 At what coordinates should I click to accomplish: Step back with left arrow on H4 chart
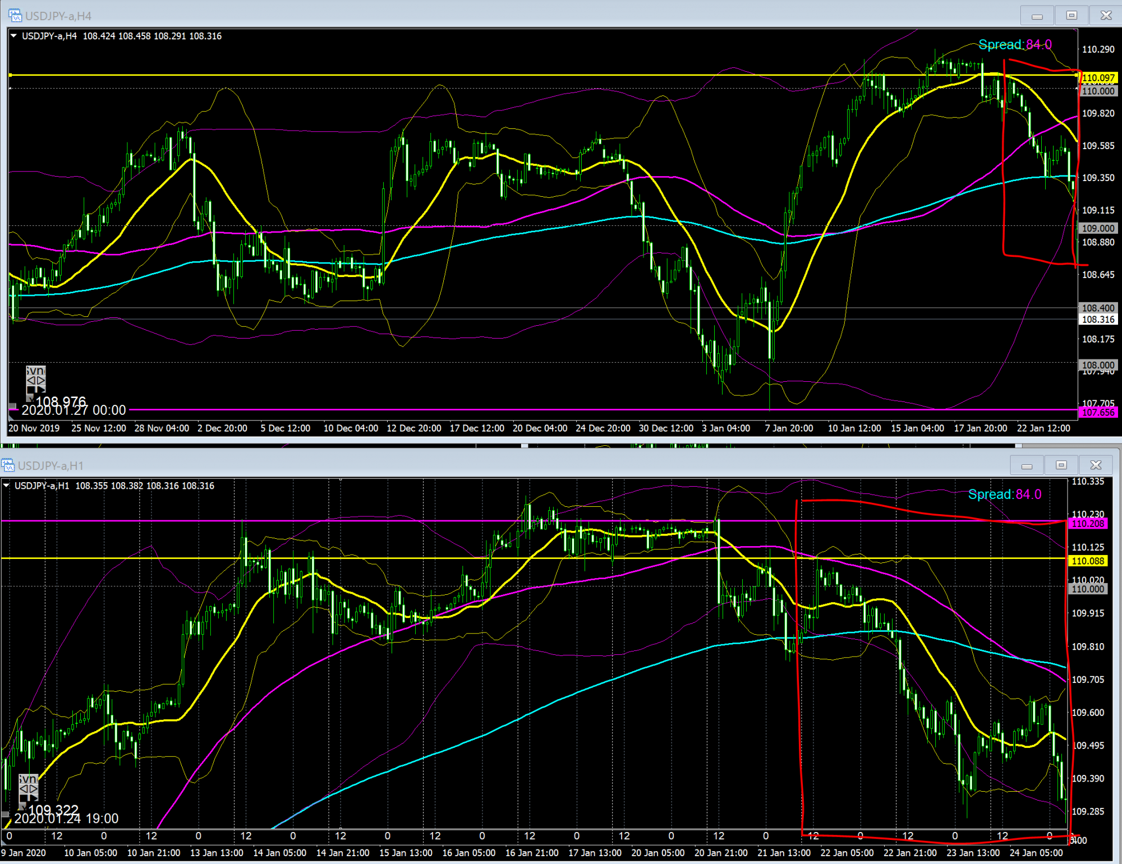[31, 381]
